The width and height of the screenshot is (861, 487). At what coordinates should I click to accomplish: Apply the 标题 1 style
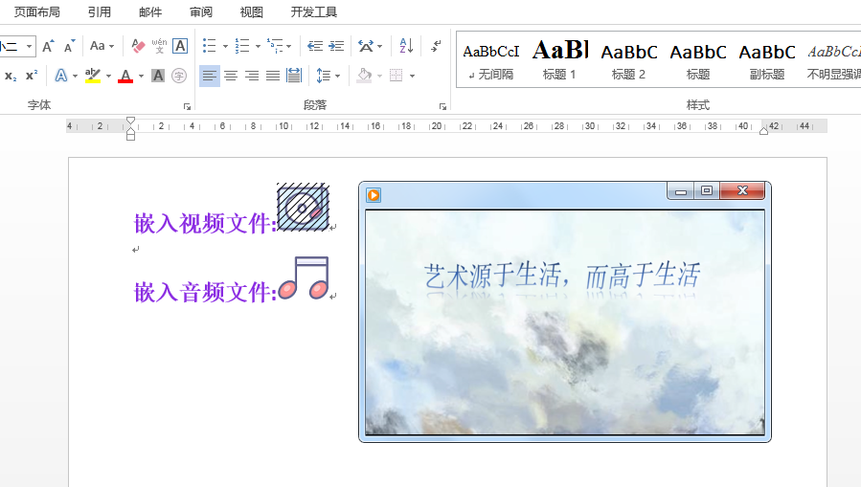(x=559, y=59)
